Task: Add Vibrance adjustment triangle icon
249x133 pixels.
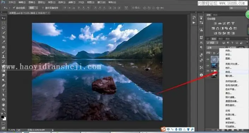Action: pos(233,24)
